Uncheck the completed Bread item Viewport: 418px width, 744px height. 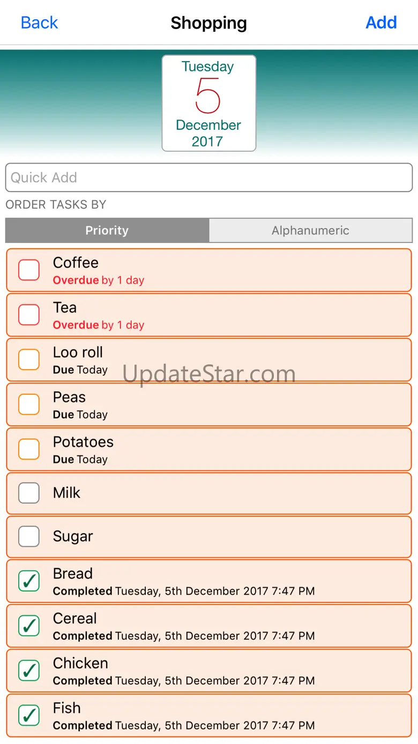(x=29, y=581)
